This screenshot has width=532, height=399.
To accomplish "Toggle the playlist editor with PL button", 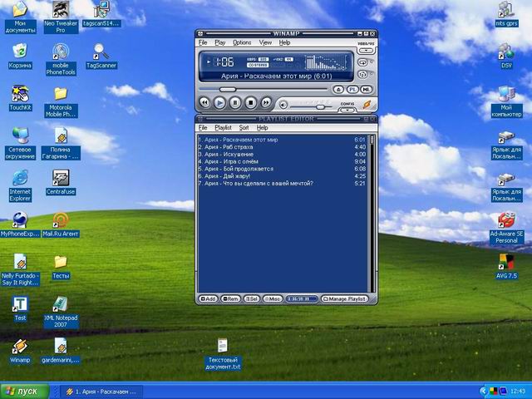I will [x=352, y=89].
